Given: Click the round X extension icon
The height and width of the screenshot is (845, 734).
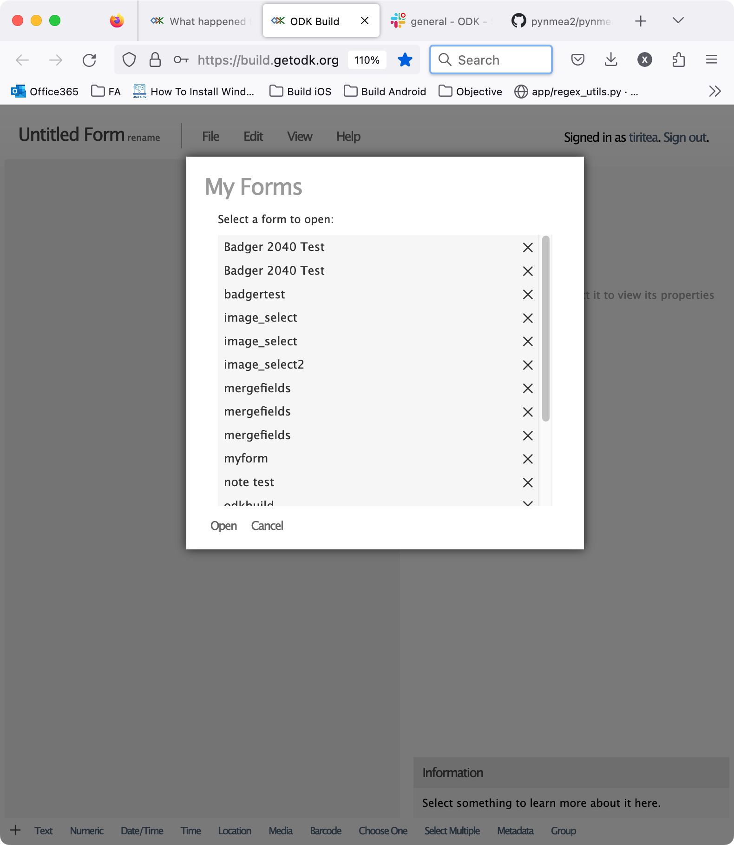Looking at the screenshot, I should coord(645,59).
